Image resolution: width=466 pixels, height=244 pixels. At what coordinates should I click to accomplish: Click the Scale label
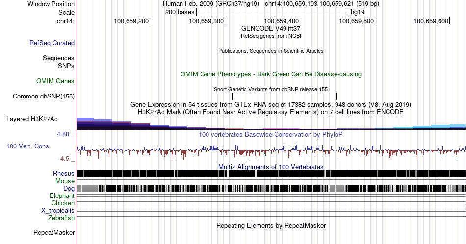click(66, 12)
